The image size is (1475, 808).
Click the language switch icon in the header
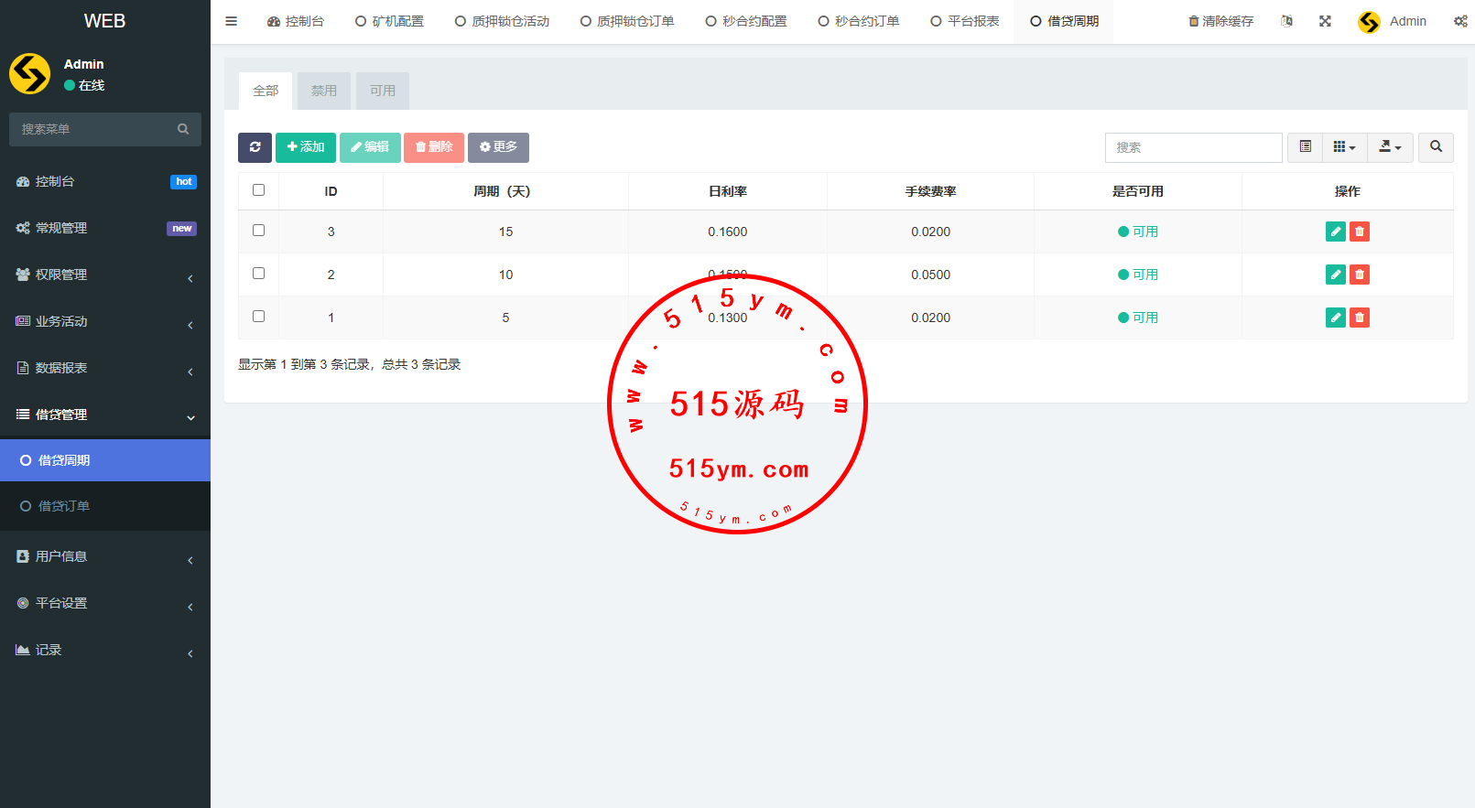(1286, 21)
